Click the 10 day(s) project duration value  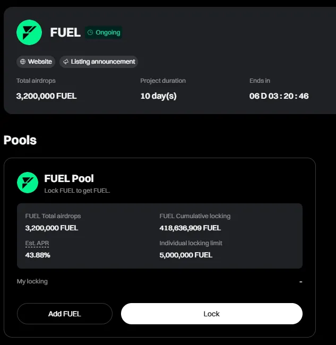pyautogui.click(x=158, y=96)
